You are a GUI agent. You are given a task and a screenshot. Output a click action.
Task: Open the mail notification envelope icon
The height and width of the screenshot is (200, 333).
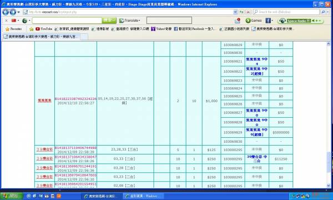click(238, 21)
